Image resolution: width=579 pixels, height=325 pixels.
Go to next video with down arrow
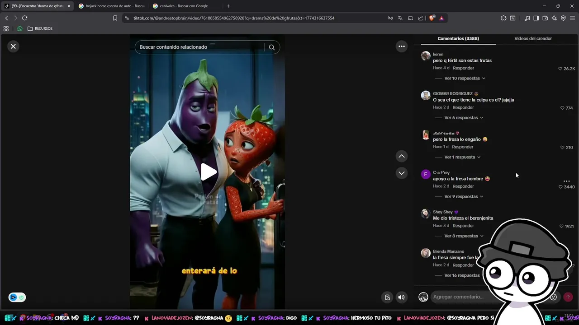point(401,173)
